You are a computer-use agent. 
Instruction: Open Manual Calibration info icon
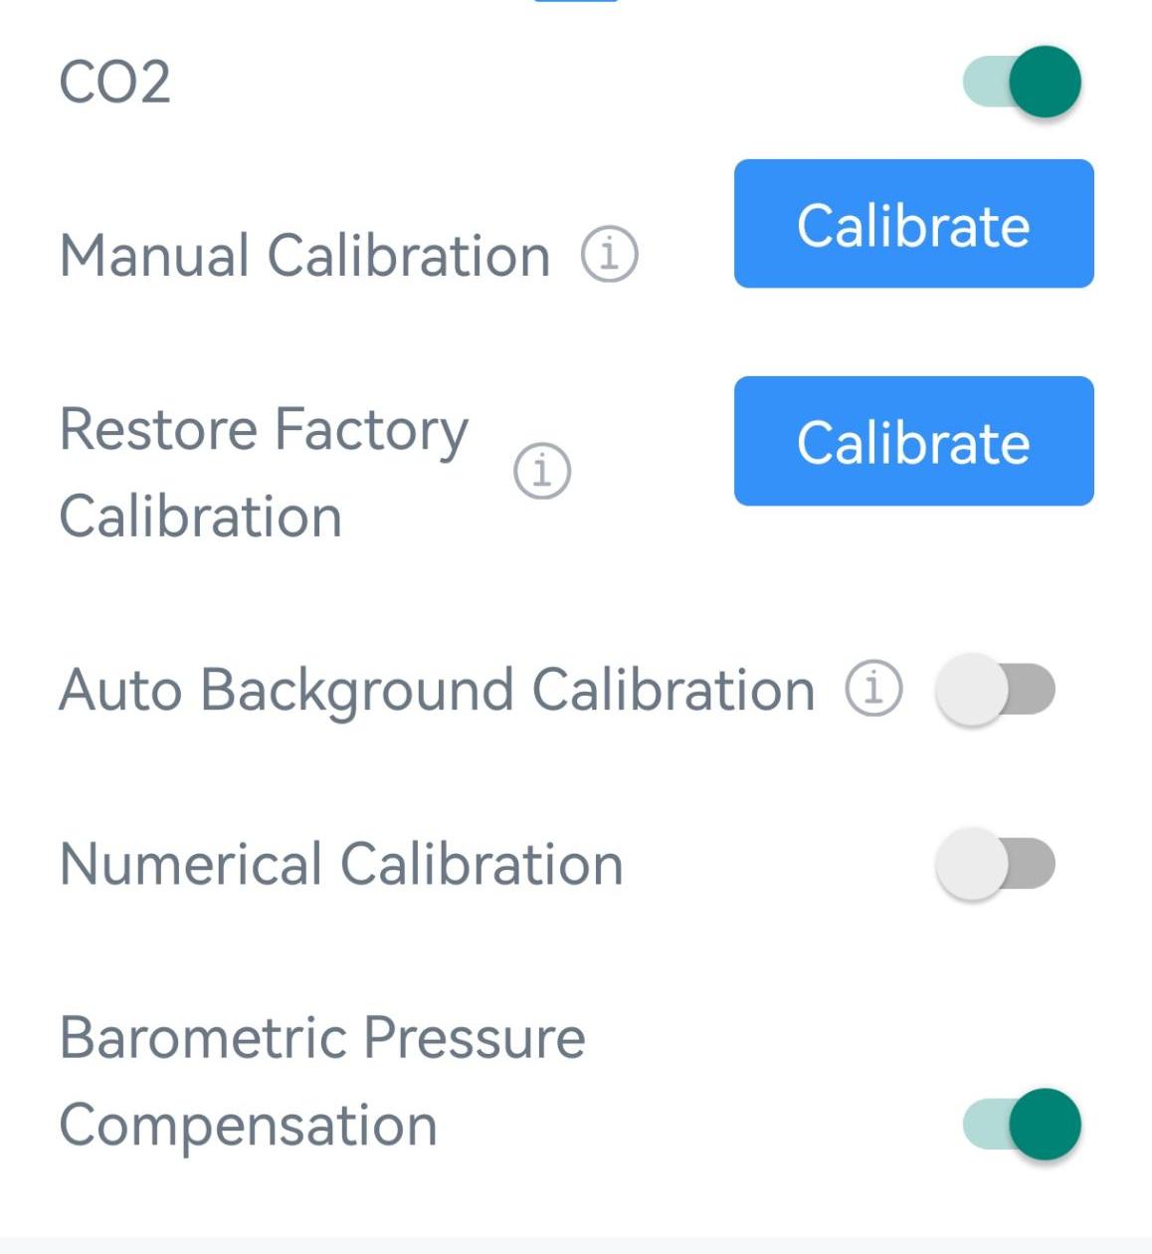(x=609, y=255)
